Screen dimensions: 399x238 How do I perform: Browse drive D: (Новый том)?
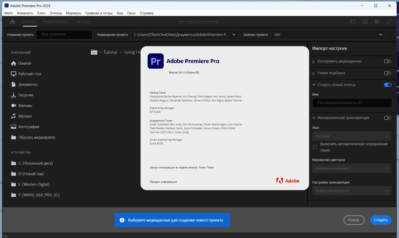click(x=31, y=174)
